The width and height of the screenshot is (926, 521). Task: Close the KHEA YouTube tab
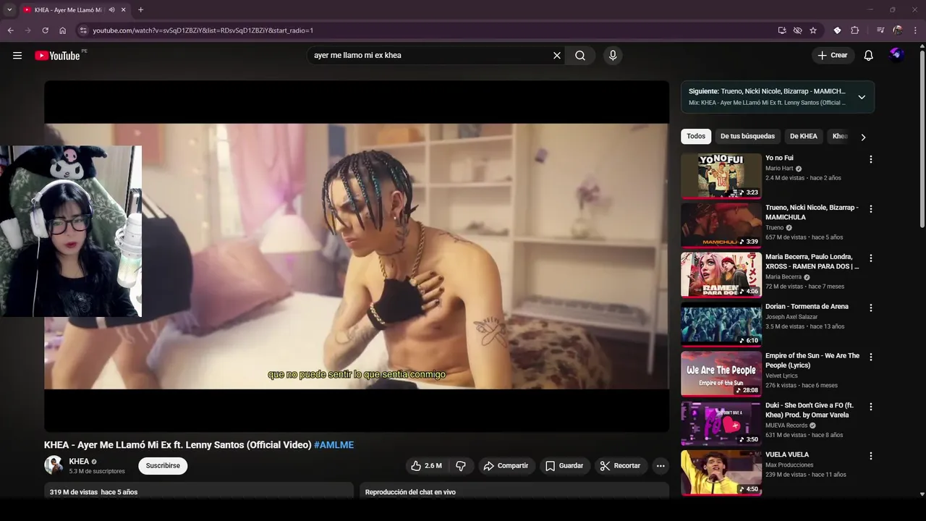tap(124, 10)
